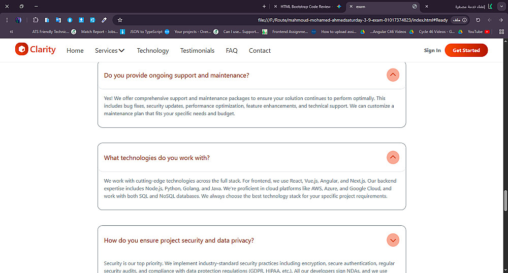
Task: Toggle the project security FAQ chevron
Action: [x=393, y=240]
